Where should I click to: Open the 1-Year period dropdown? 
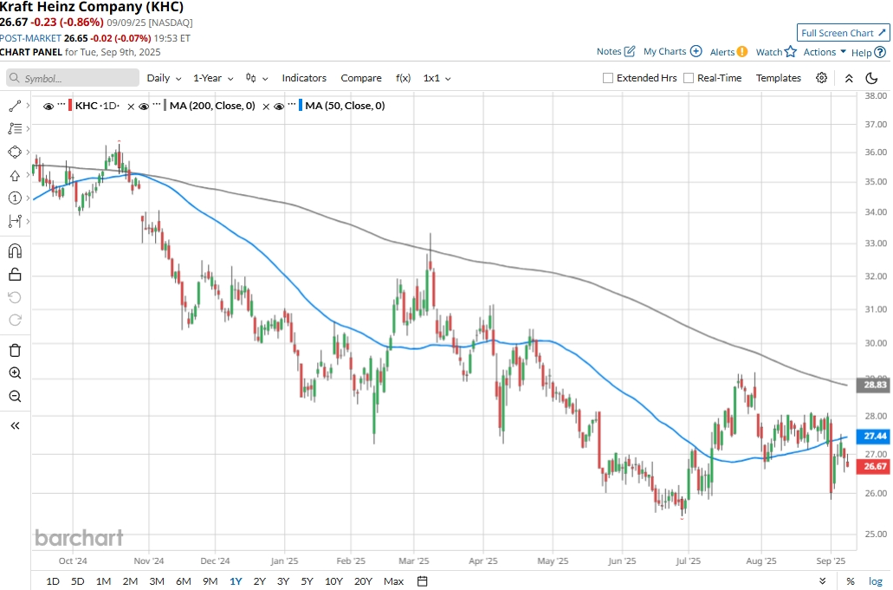(213, 78)
